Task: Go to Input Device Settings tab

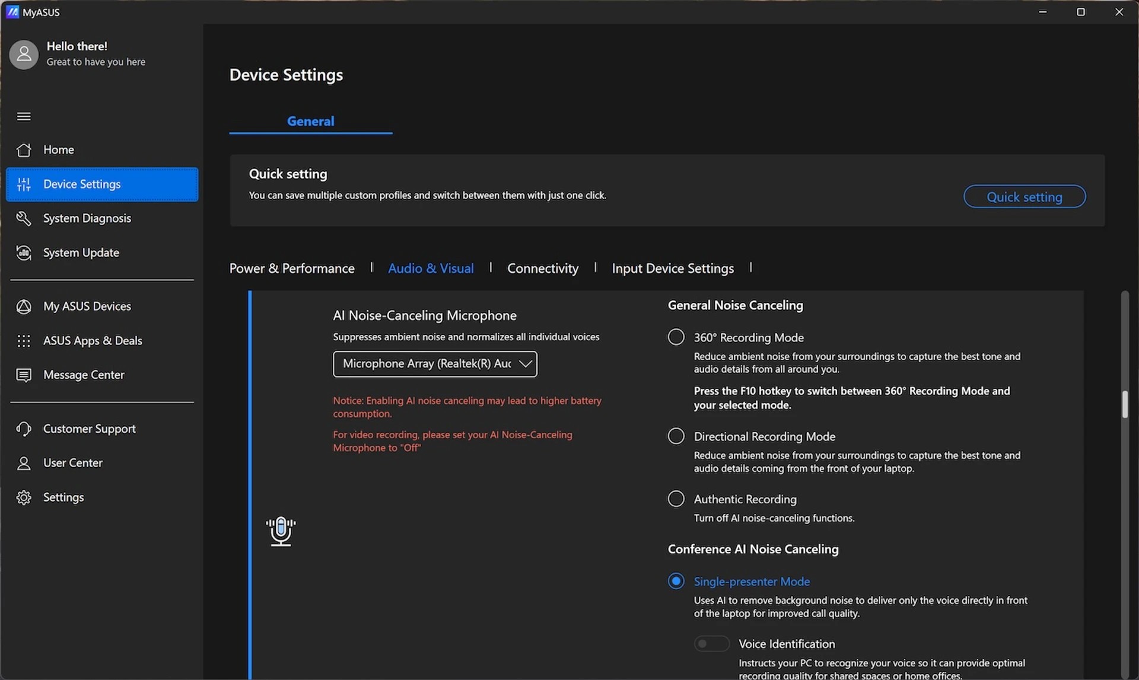Action: [672, 269]
